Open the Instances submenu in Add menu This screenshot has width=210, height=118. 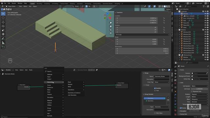[x=54, y=88]
